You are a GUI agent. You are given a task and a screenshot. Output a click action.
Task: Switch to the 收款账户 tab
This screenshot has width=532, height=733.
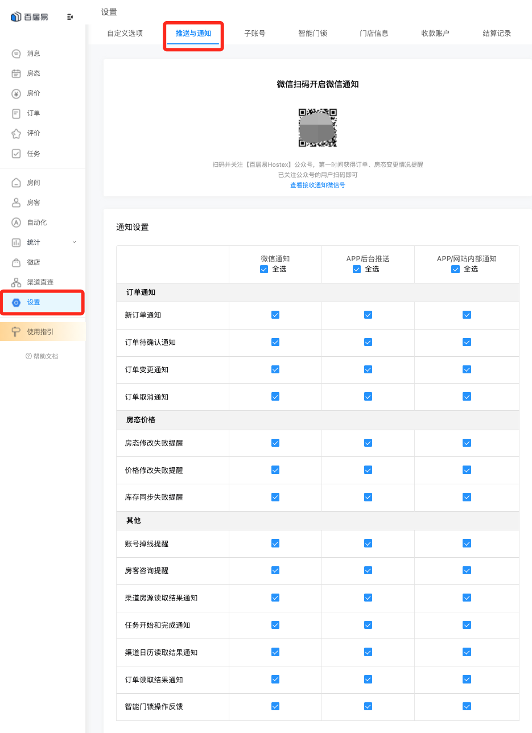coord(435,34)
